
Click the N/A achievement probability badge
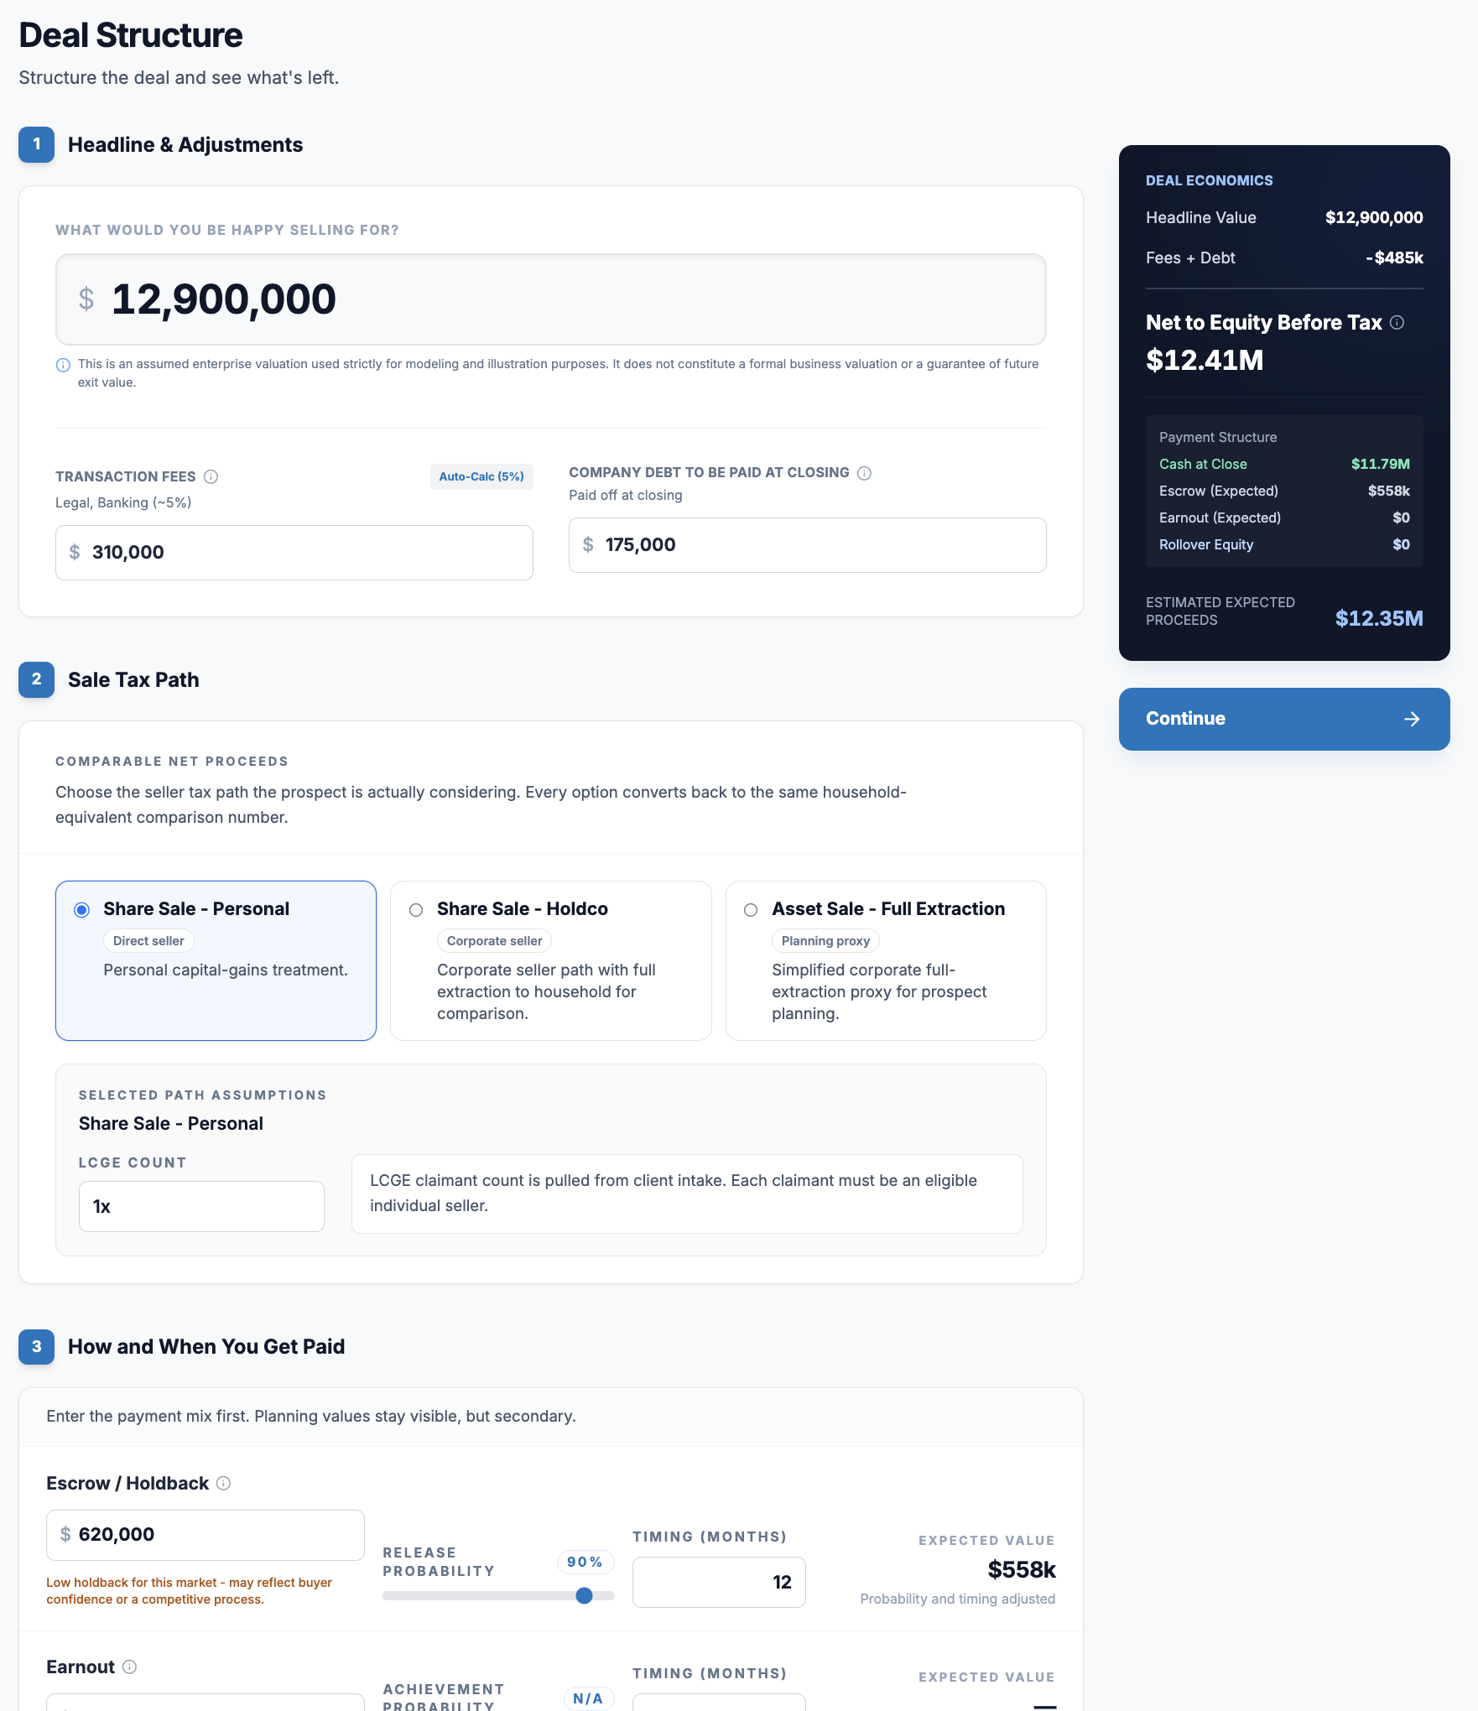[x=589, y=1698]
